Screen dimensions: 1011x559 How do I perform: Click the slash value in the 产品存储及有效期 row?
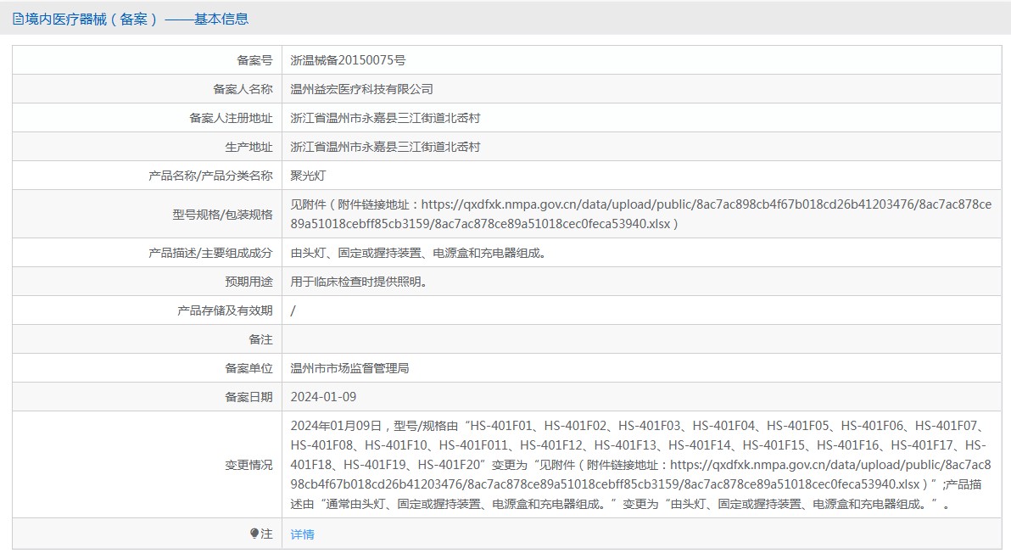pos(293,310)
